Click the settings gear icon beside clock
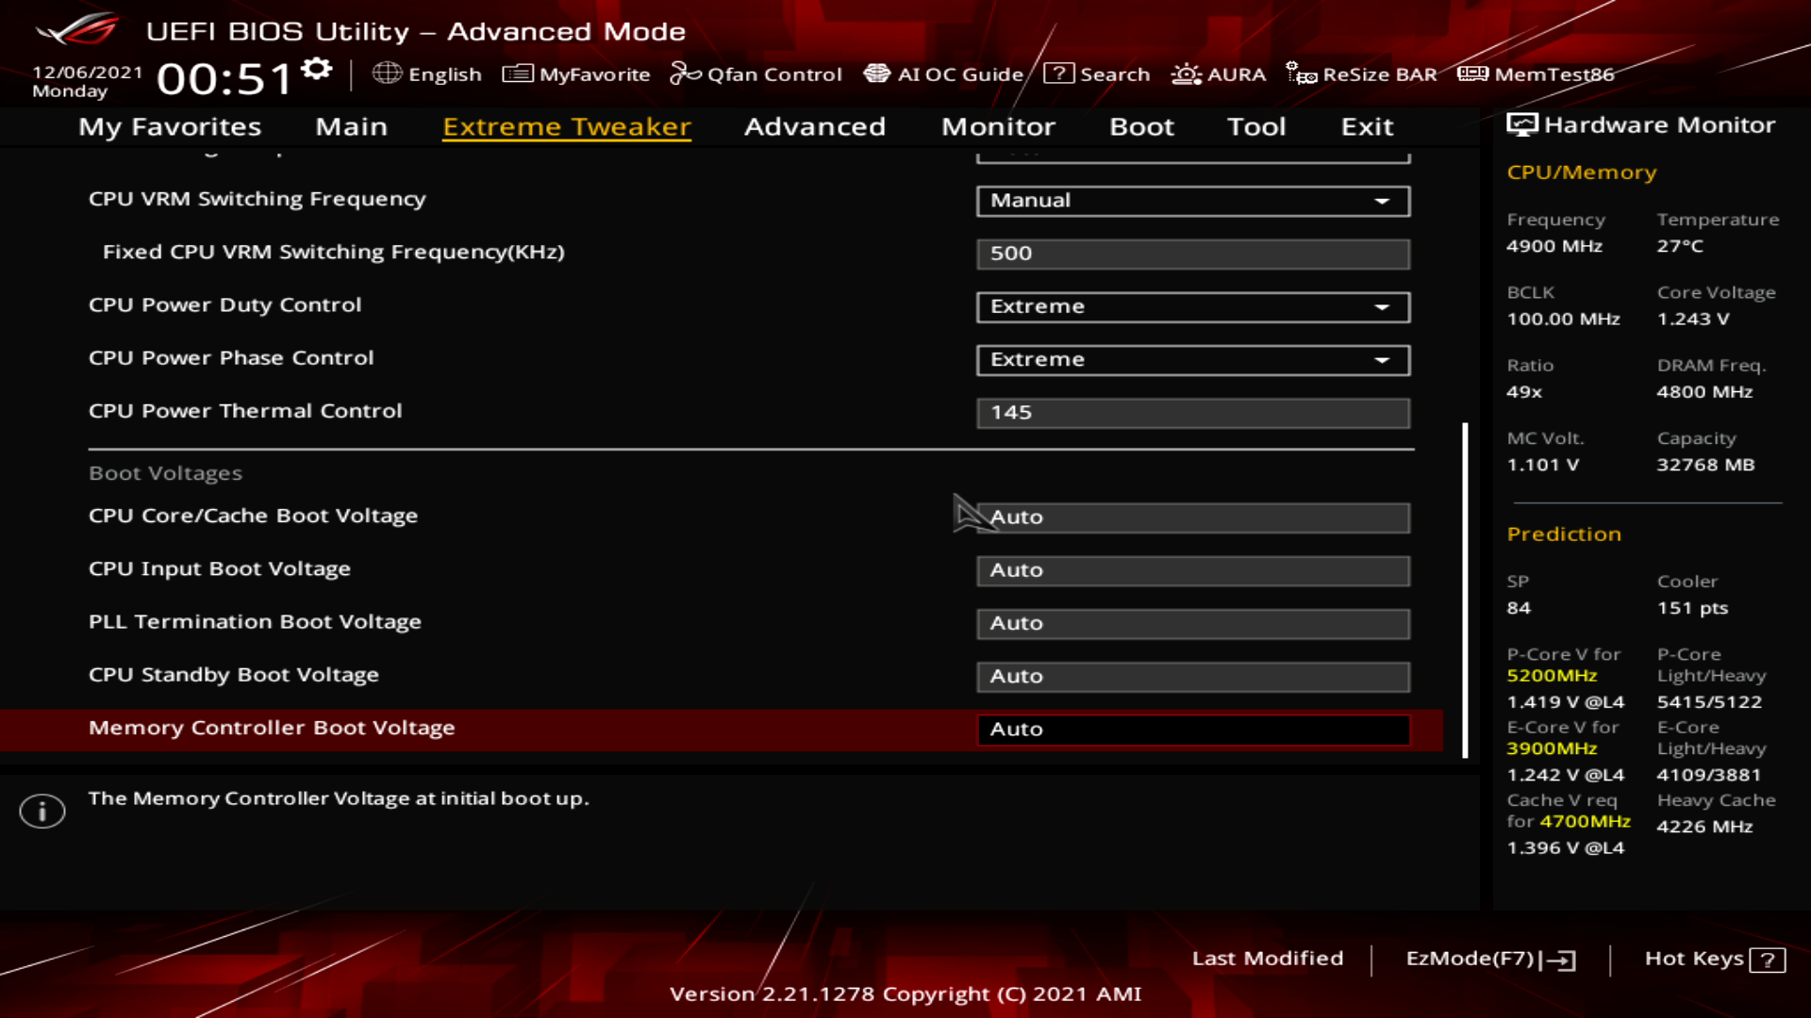The width and height of the screenshot is (1811, 1018). click(x=317, y=69)
